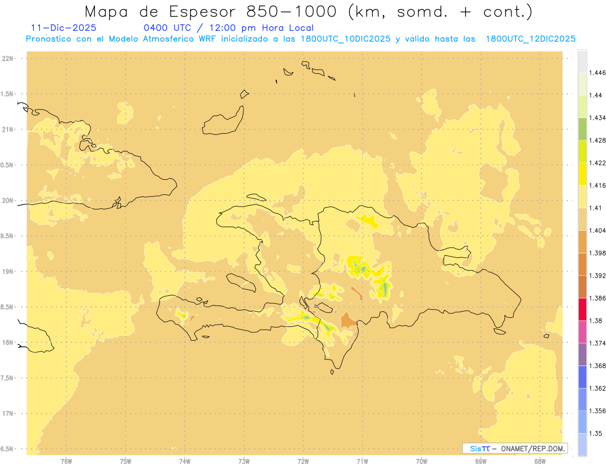The image size is (606, 468).
Task: Click the legend value 1.374
Action: point(597,343)
